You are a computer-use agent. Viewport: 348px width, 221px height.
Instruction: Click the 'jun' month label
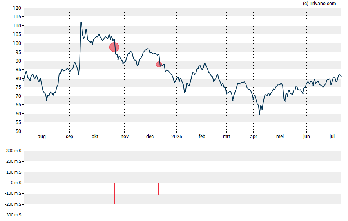pos(306,137)
